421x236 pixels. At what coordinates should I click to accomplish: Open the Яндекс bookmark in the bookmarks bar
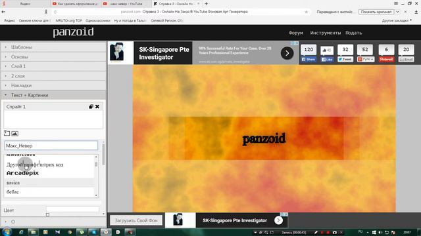click(9, 20)
